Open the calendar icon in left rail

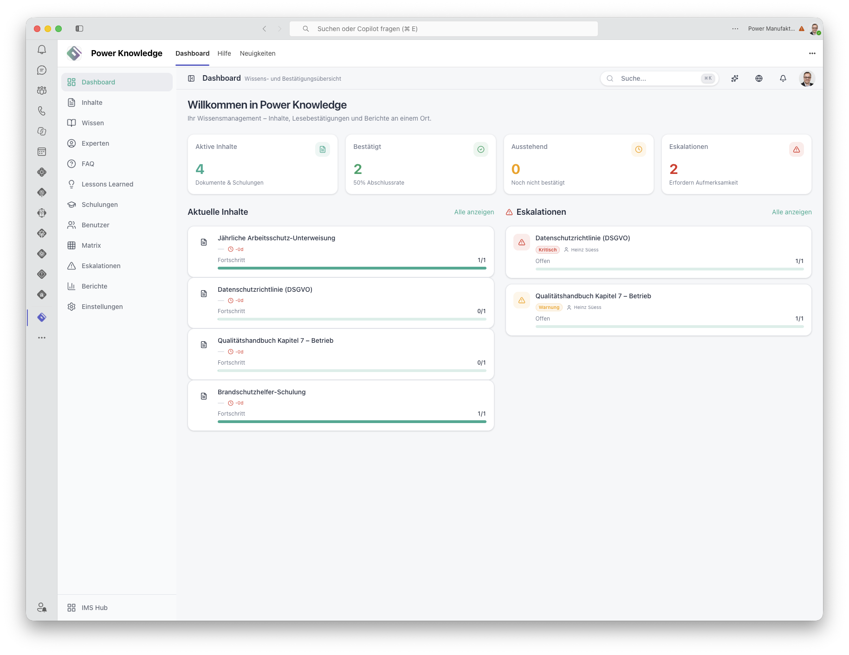coord(42,152)
